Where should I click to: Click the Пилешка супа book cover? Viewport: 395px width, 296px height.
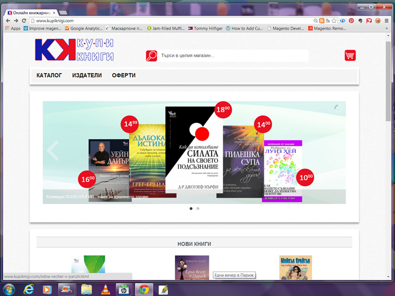242,162
